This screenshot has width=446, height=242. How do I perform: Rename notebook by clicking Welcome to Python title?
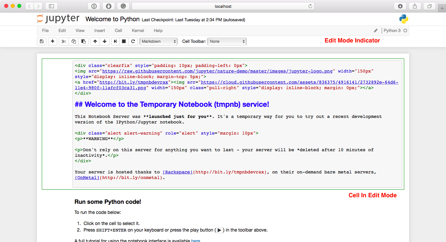pyautogui.click(x=113, y=19)
